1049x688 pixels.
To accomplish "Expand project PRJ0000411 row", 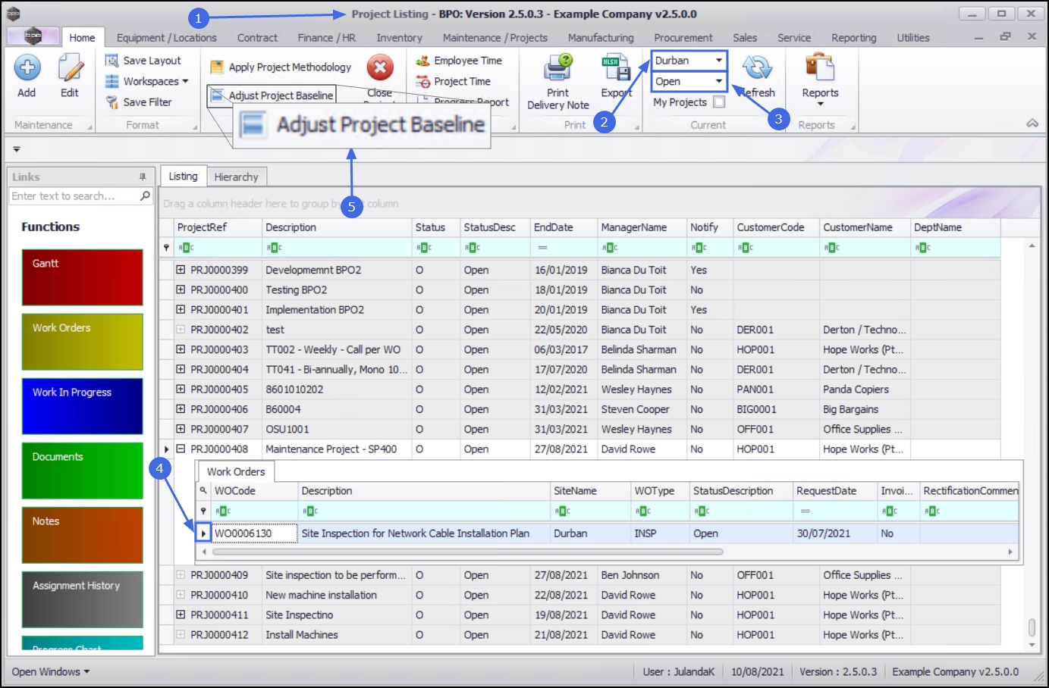I will (181, 615).
